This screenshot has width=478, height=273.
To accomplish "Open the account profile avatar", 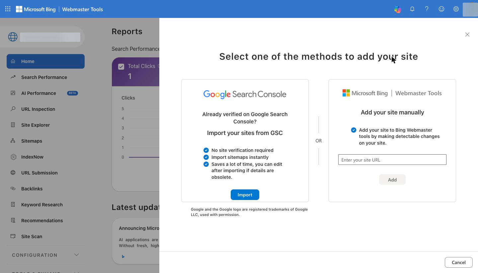I will click(x=470, y=9).
